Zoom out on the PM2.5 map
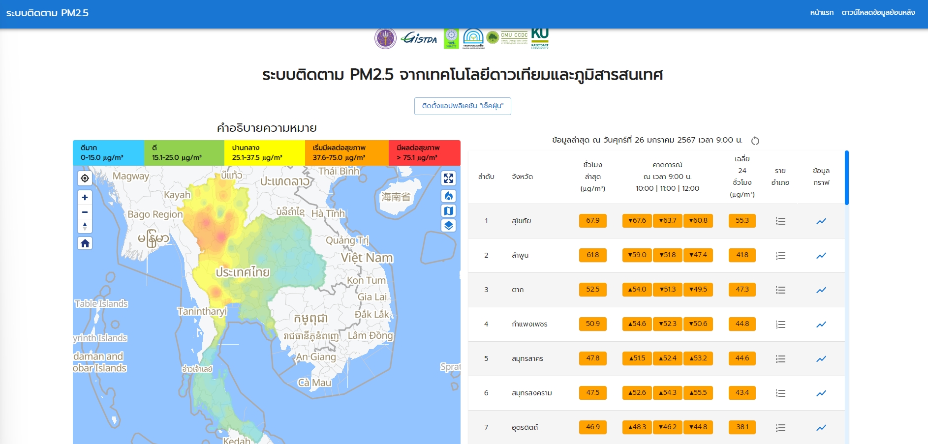This screenshot has width=928, height=444. [85, 212]
